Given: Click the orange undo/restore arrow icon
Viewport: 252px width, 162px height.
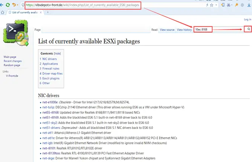Looking at the screenshot, I should click(14, 5).
